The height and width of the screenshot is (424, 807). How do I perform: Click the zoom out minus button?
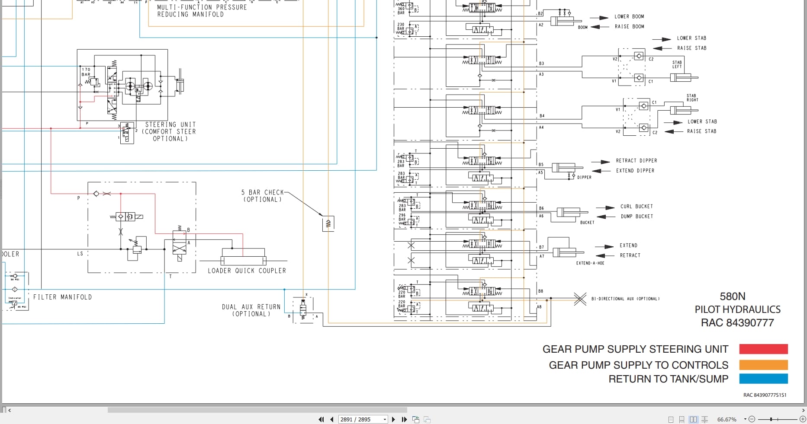pyautogui.click(x=752, y=419)
